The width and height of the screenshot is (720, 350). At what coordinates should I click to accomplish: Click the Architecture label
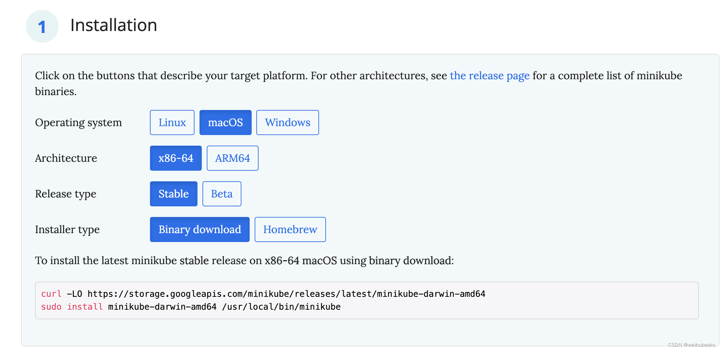tap(66, 158)
